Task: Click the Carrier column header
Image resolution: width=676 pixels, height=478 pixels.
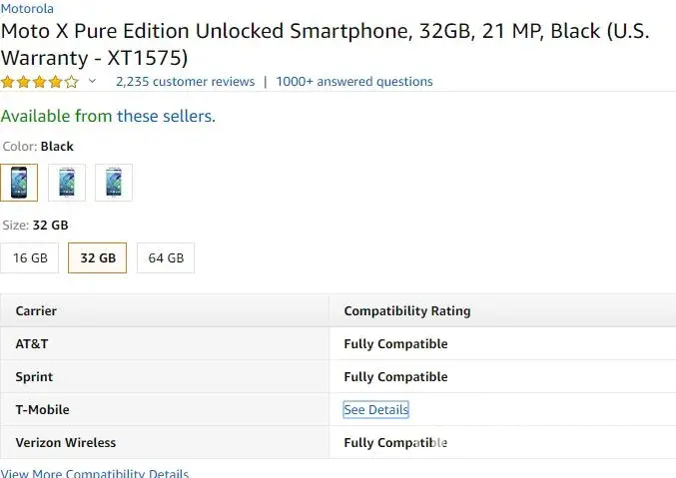Action: click(36, 311)
